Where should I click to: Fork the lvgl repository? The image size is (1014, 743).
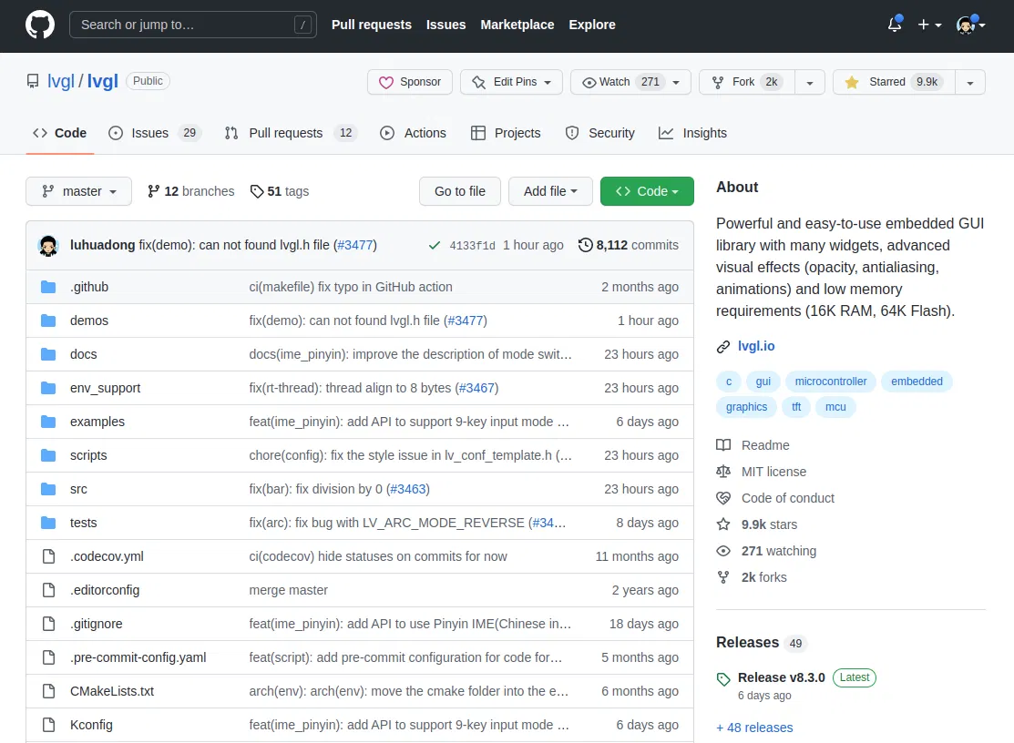coord(747,82)
